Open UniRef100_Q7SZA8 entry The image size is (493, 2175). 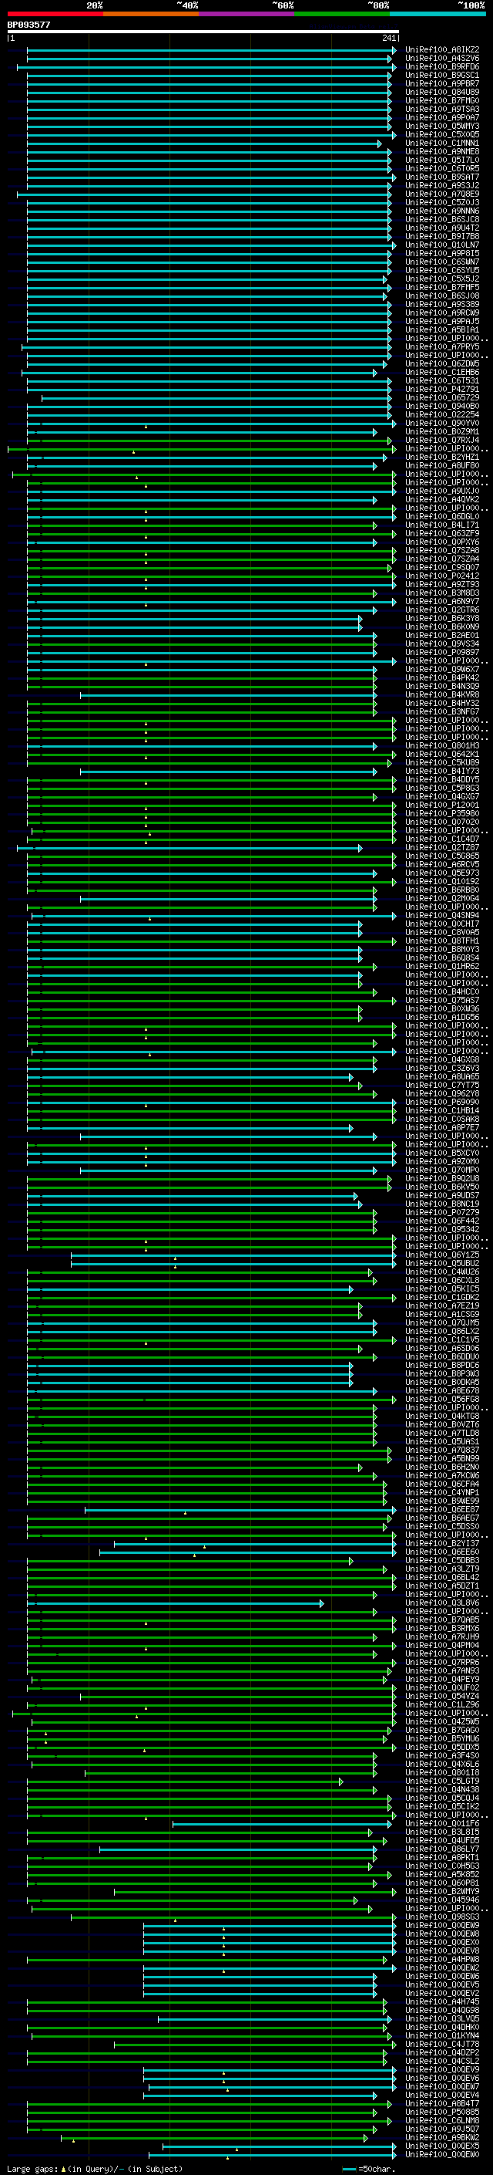[442, 551]
